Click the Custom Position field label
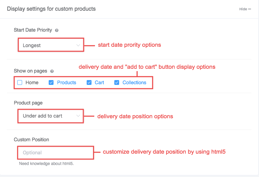Screen dimensions: 259x177 [31, 140]
